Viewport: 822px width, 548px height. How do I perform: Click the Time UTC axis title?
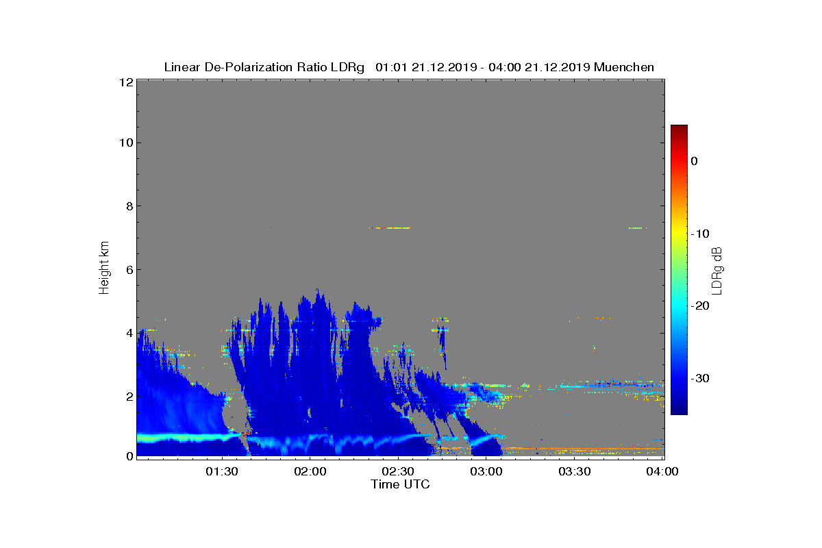pos(400,485)
